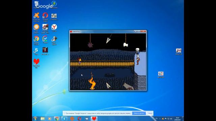This screenshot has width=216, height=121.
Task: Click the orange round taskbar icon
Action: (x=72, y=119)
